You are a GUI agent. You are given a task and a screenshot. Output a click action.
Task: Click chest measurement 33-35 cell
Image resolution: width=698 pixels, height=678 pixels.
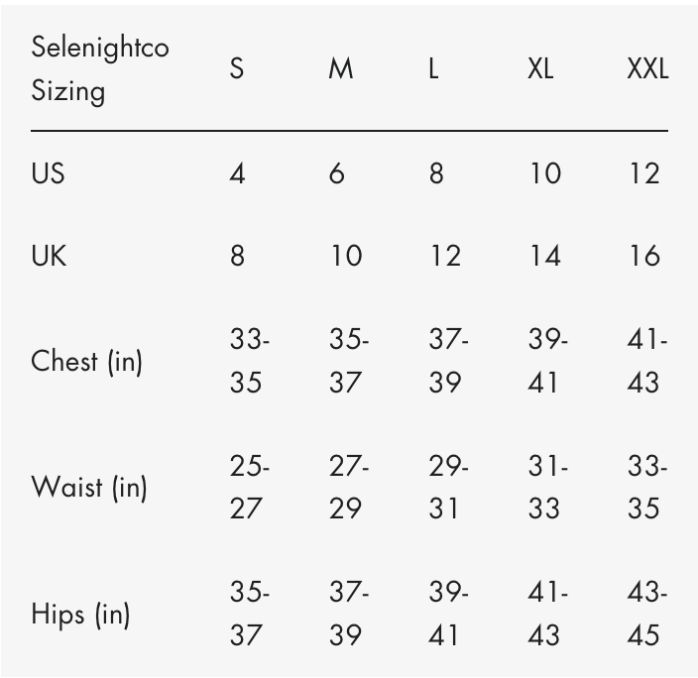249,361
